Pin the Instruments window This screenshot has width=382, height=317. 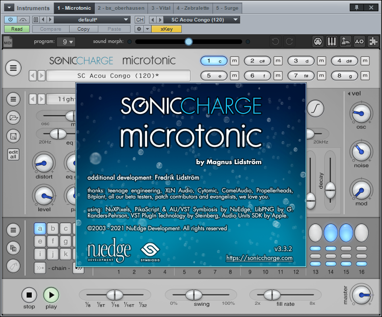(357, 8)
